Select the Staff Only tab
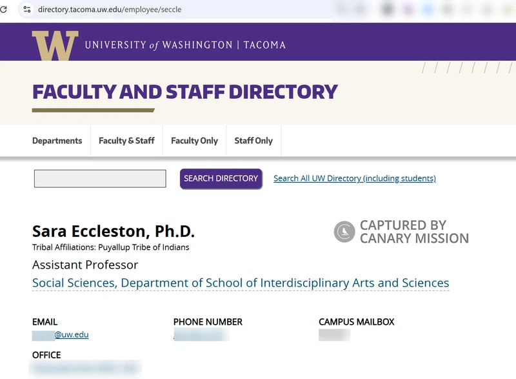Screen dimensions: 516x379 click(253, 141)
